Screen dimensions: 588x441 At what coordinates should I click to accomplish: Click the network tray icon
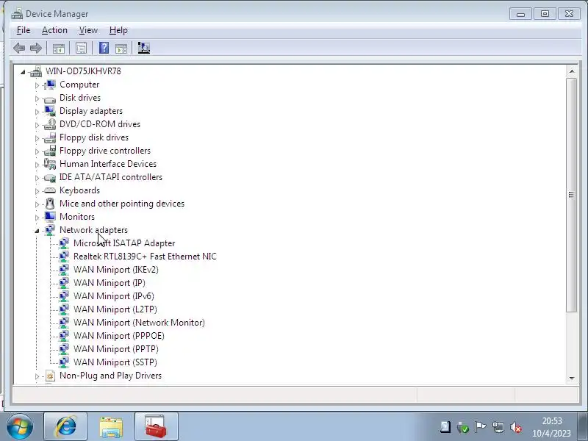tap(498, 427)
